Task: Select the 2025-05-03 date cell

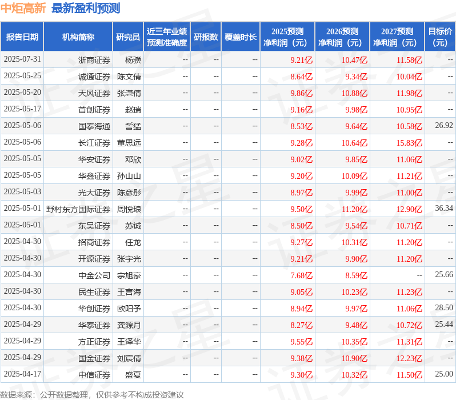Action: [22, 192]
